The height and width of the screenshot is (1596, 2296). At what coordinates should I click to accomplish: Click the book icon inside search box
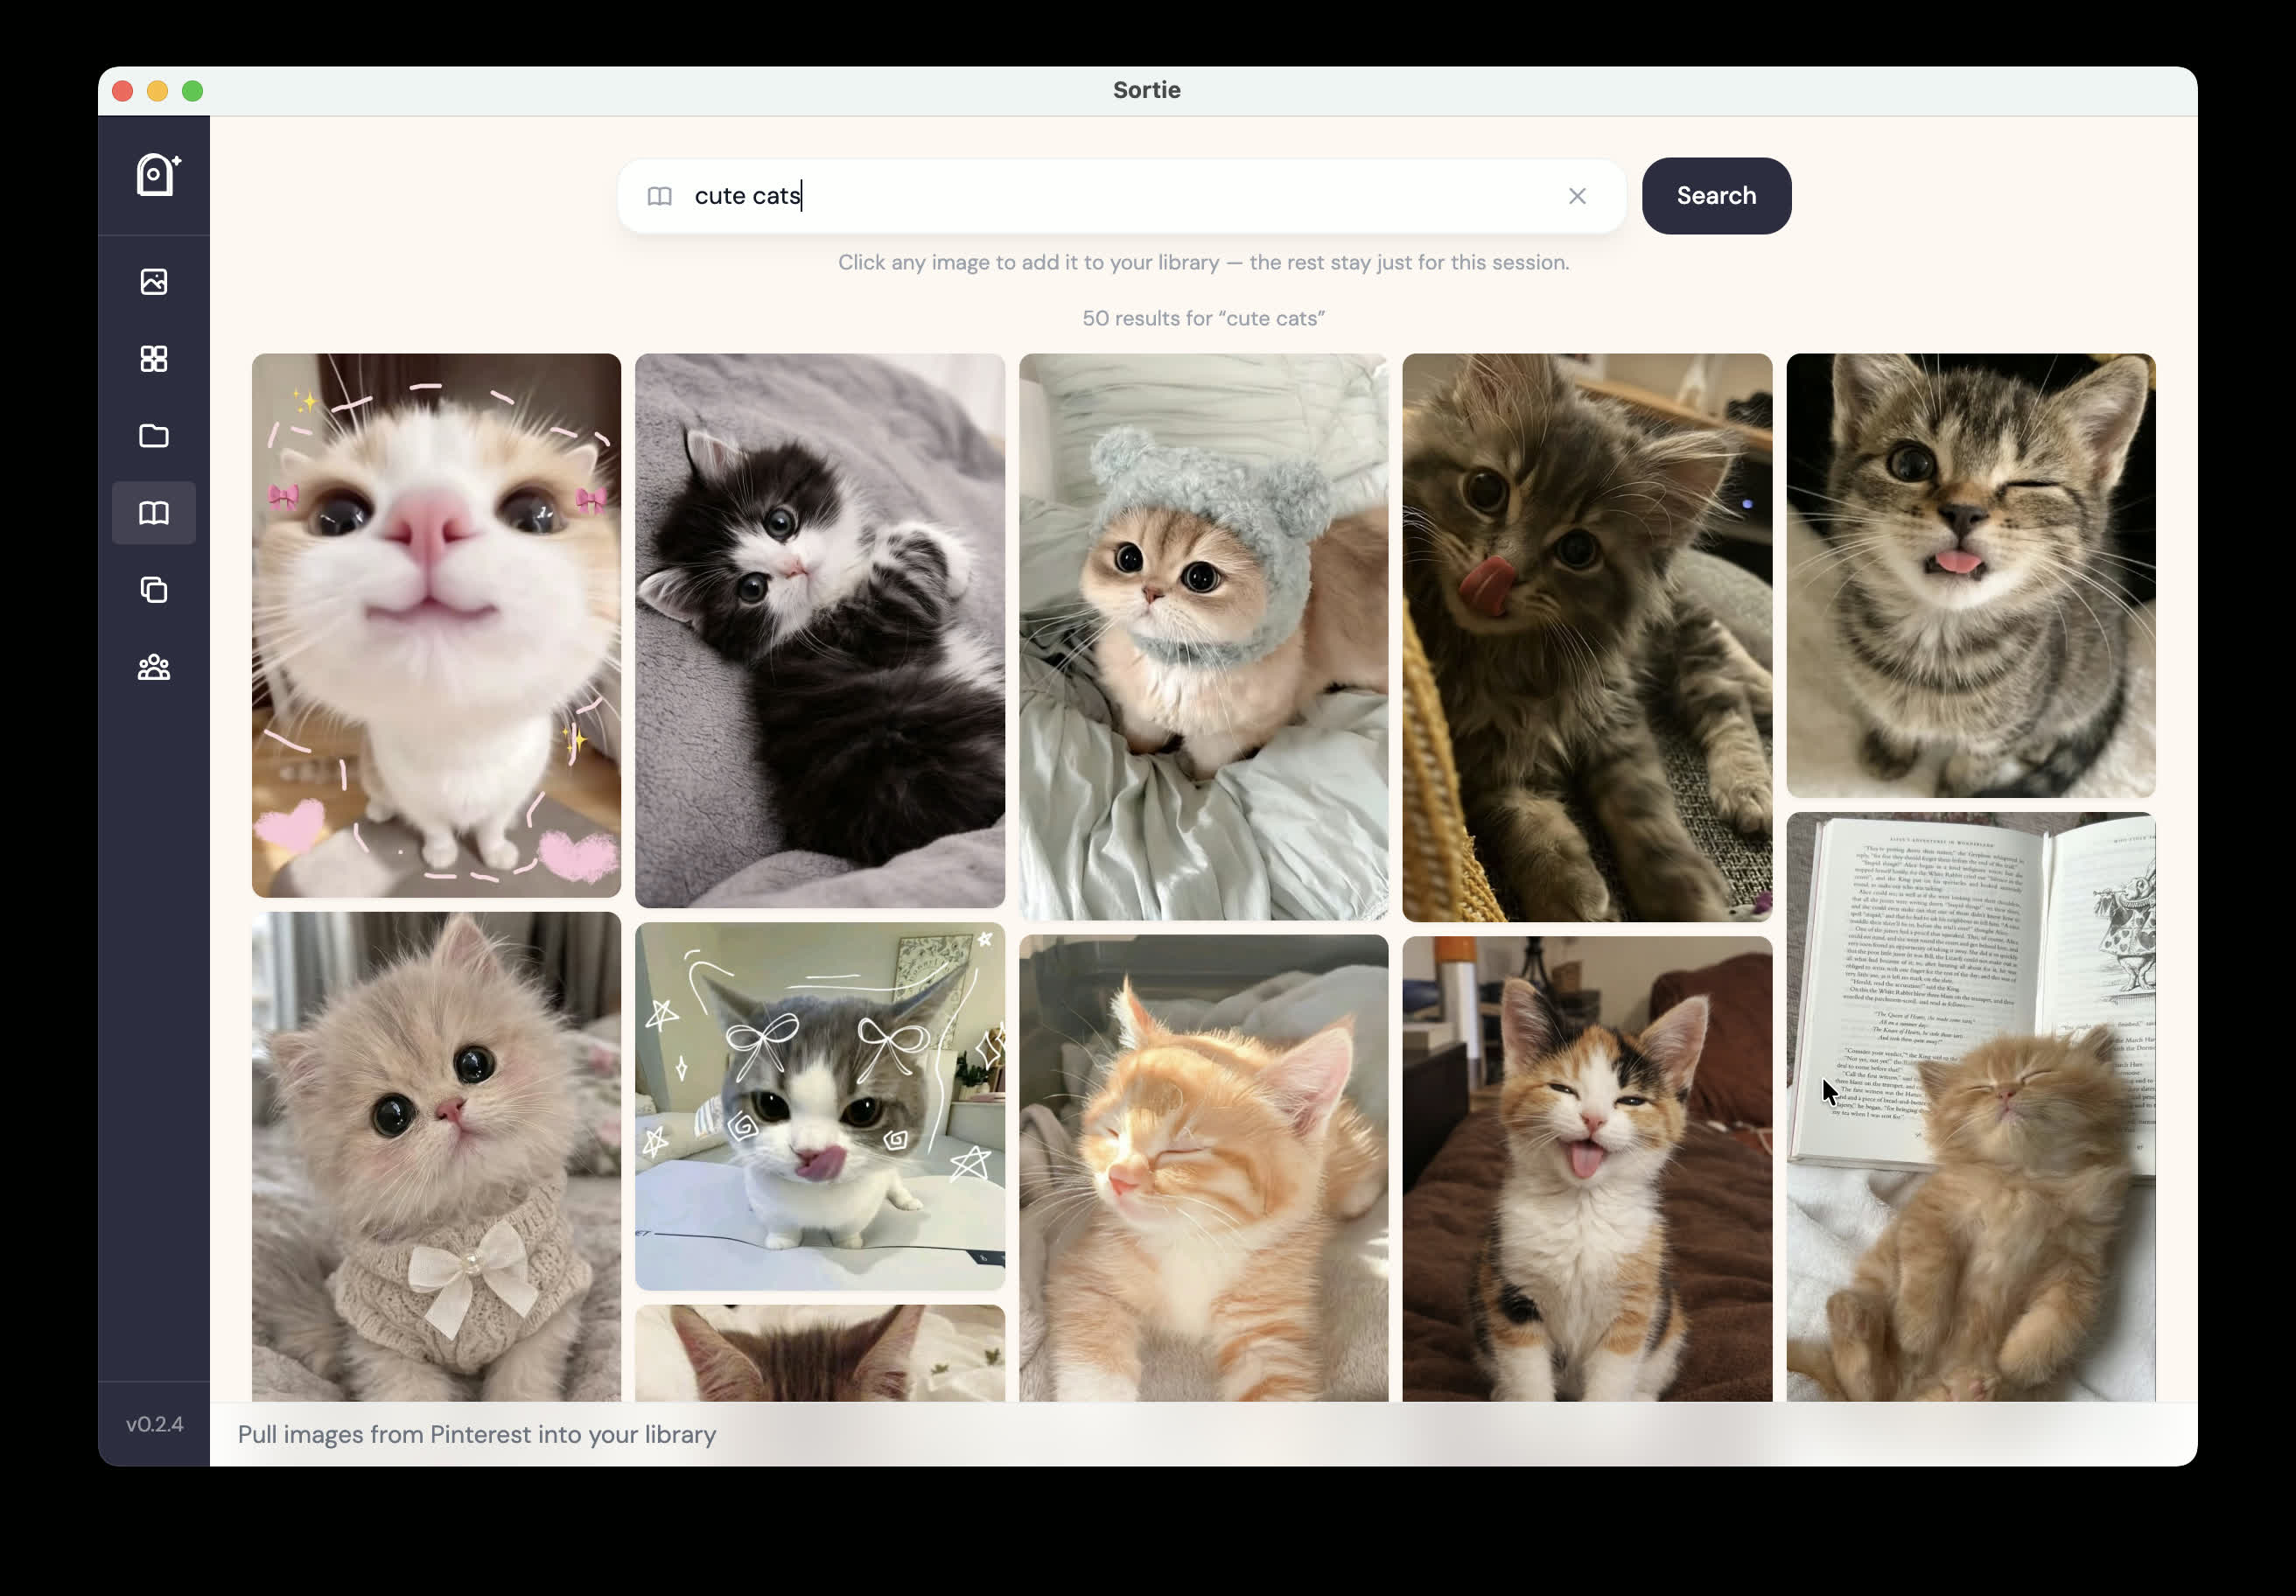(659, 196)
